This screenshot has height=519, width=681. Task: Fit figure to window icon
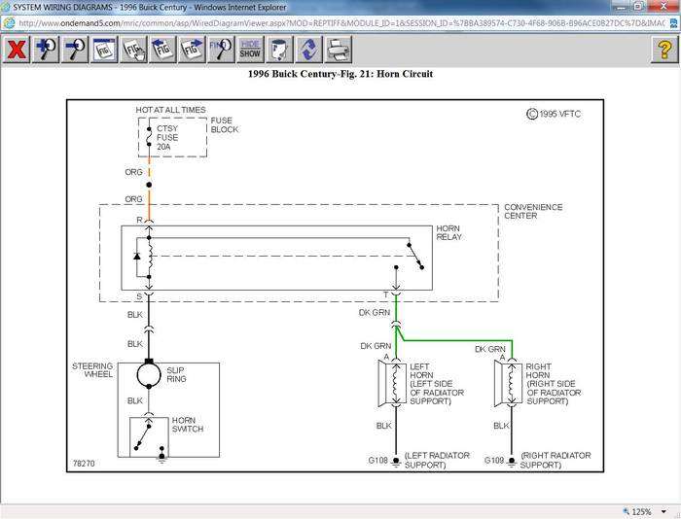(104, 50)
